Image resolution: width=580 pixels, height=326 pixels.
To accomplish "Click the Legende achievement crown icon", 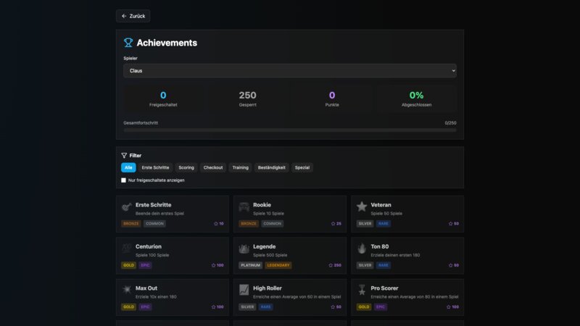I will point(244,248).
